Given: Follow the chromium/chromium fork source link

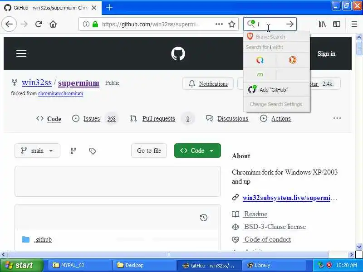Looking at the screenshot, I should (x=60, y=93).
